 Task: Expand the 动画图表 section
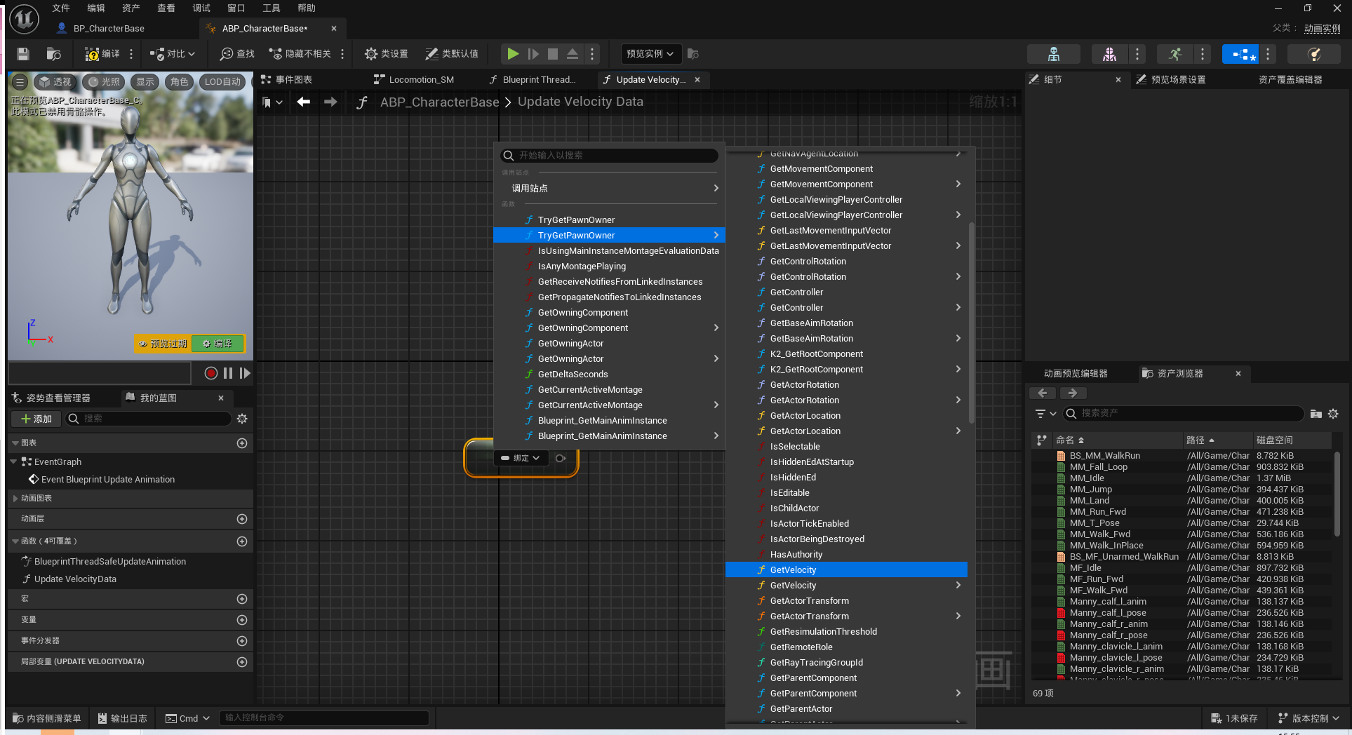tap(15, 498)
